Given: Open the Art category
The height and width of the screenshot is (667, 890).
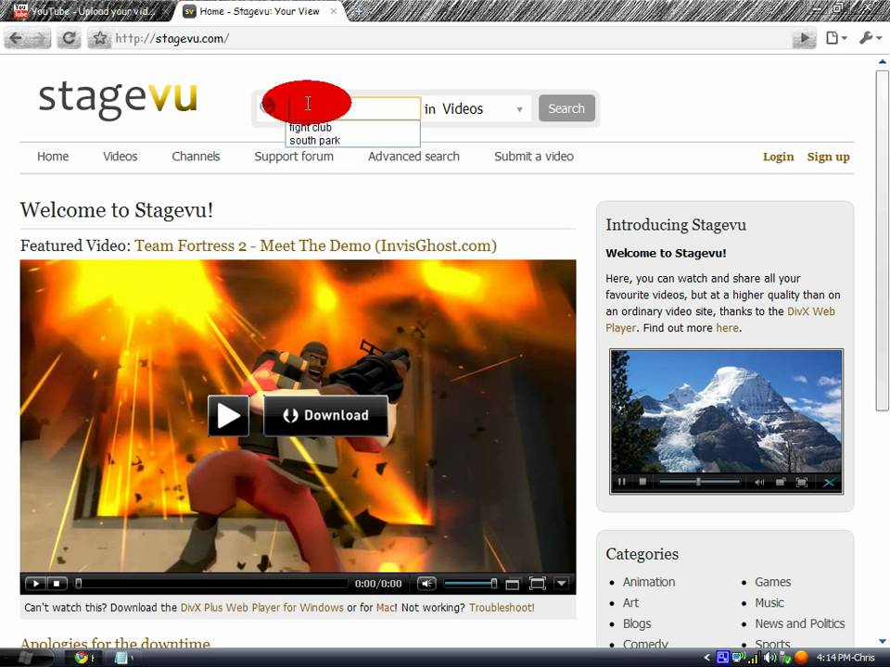Looking at the screenshot, I should [630, 603].
